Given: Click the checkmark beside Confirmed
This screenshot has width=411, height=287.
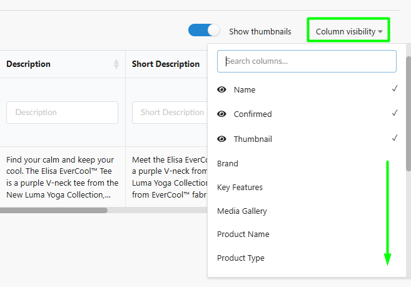Looking at the screenshot, I should pyautogui.click(x=395, y=113).
